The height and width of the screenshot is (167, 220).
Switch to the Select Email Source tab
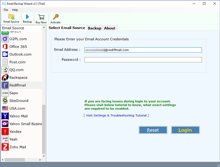coord(67,28)
